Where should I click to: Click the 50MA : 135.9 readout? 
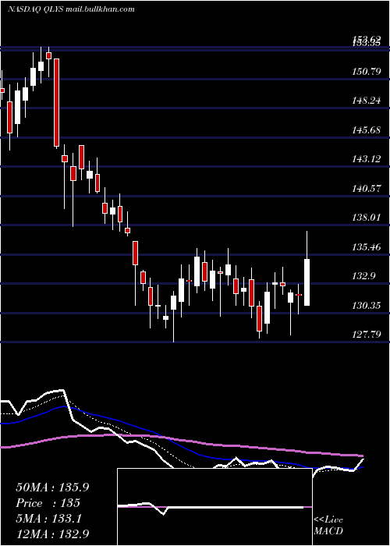coord(52,487)
